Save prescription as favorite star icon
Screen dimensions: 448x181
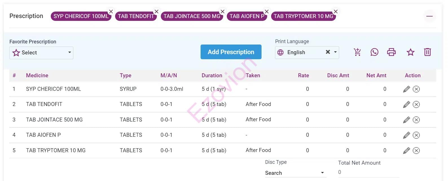pos(410,52)
